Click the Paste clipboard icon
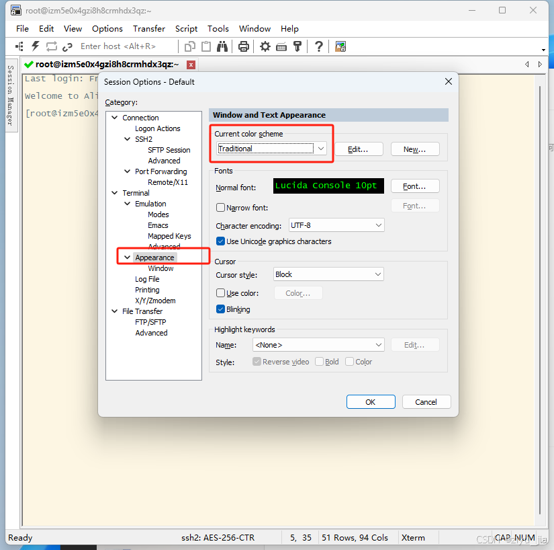Viewport: 554px width, 550px height. [206, 46]
